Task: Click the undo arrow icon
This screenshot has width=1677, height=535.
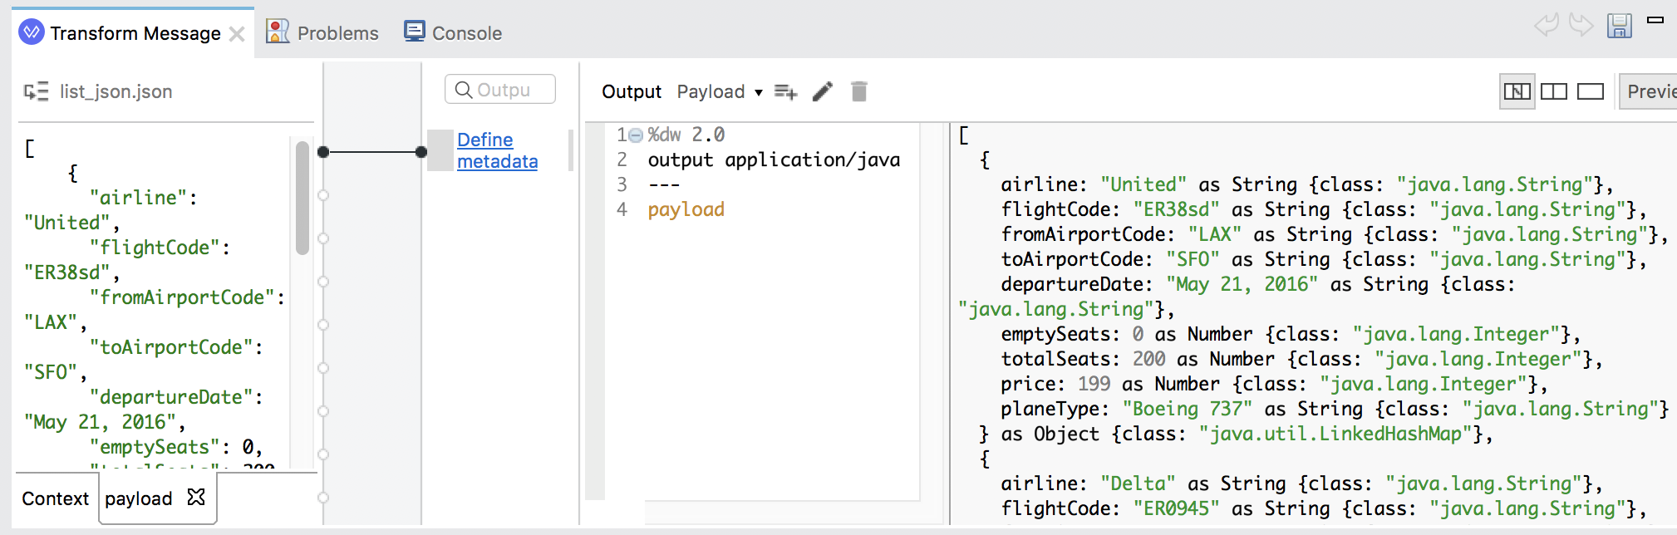Action: (1546, 25)
